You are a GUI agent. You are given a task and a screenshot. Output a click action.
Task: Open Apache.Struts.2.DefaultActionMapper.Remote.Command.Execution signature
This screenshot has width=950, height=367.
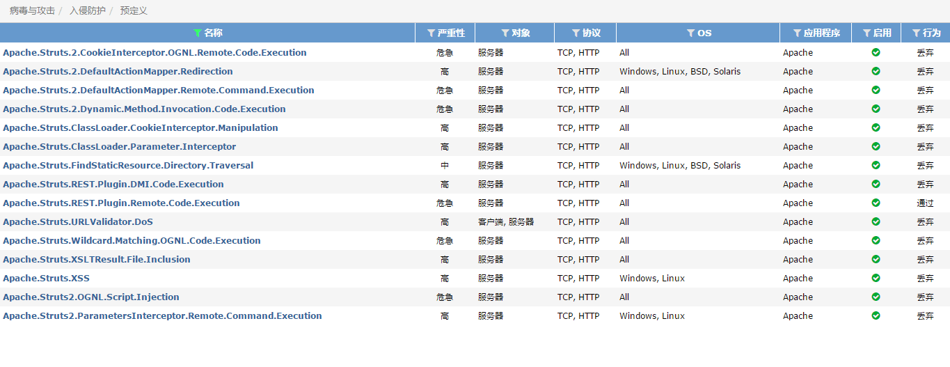click(x=159, y=90)
